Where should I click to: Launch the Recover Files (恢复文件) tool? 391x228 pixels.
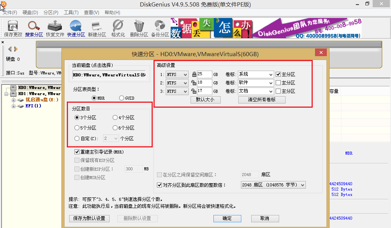coord(55,29)
